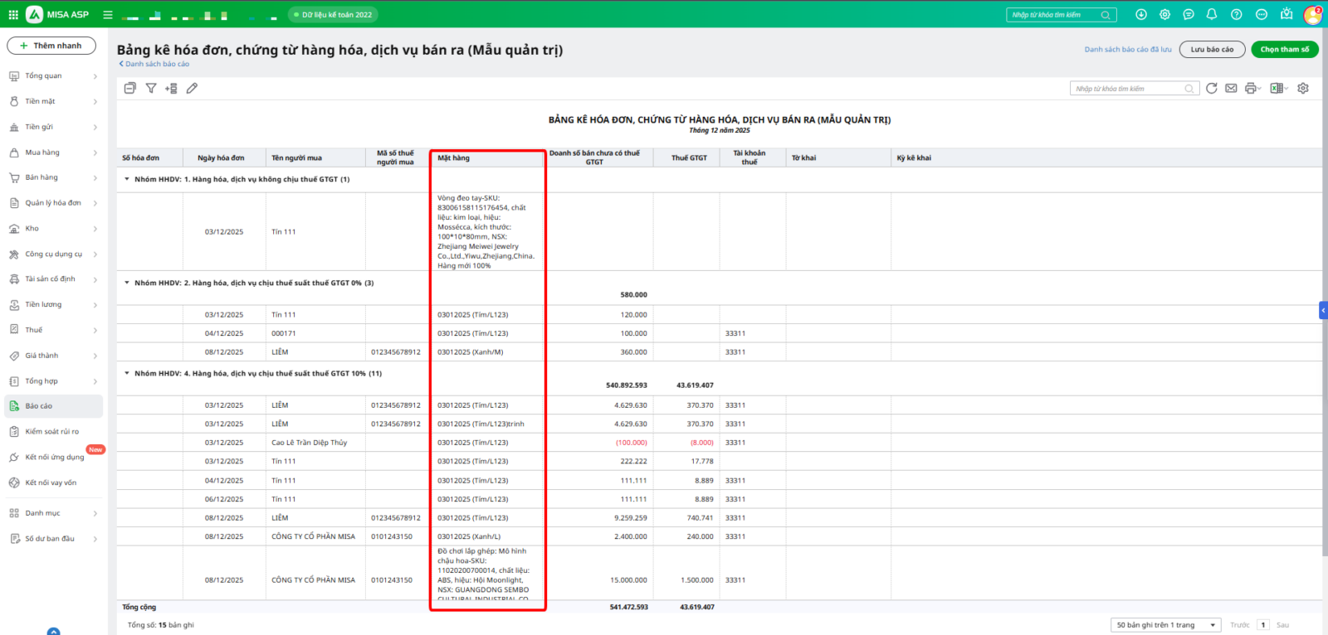Refresh the report data
Screen dimensions: 1328x635
(x=1212, y=88)
